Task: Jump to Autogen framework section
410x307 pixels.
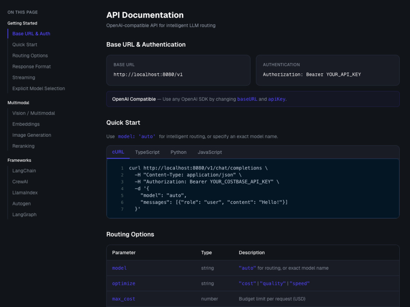Action: pos(21,203)
